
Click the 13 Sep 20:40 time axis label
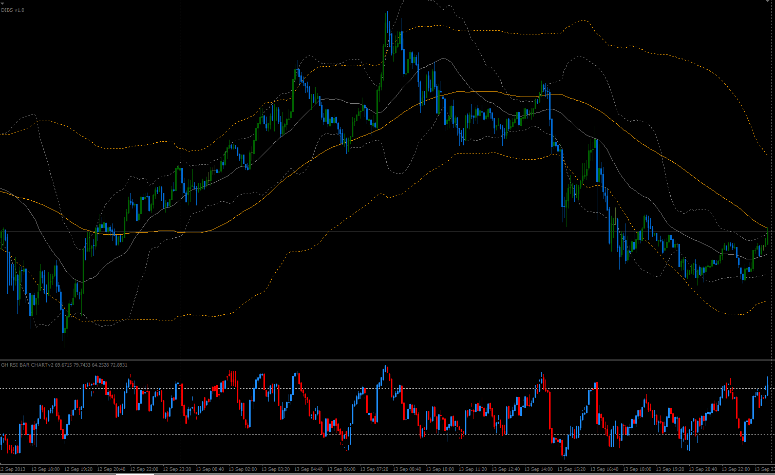pos(703,469)
